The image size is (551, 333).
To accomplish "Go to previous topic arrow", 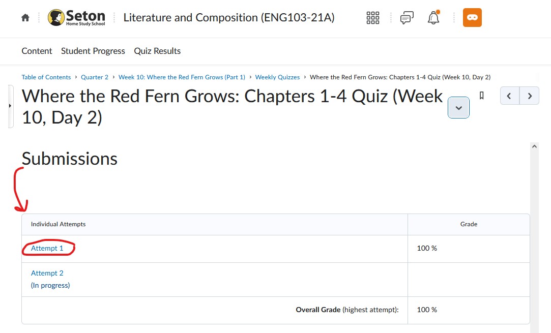I will pyautogui.click(x=509, y=96).
